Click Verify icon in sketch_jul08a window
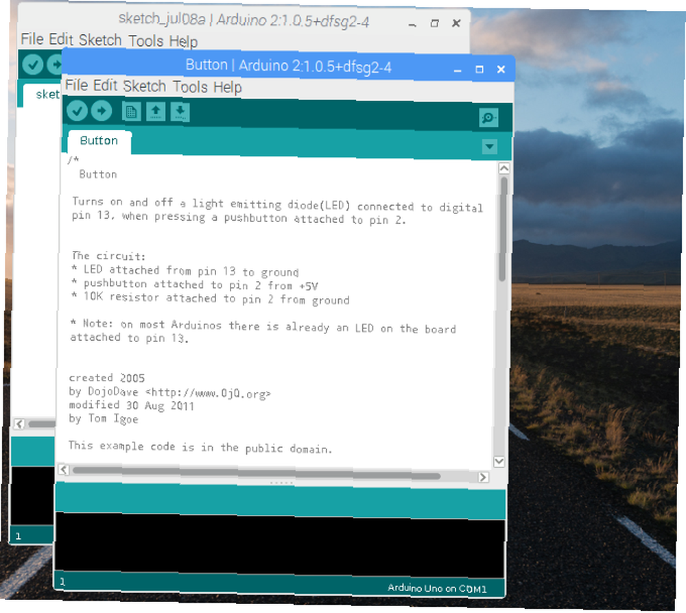 tap(33, 64)
